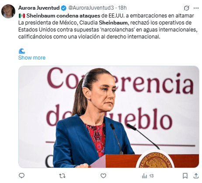Click the 18h timestamp to open the post
202x183 pixels.
(122, 8)
